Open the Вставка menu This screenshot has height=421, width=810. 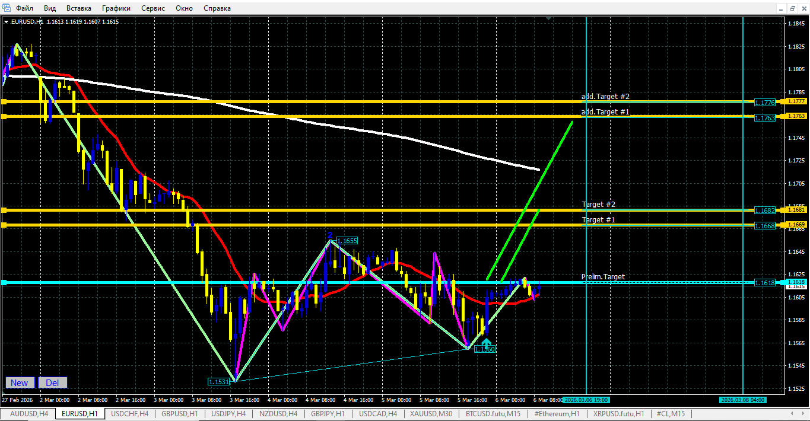pyautogui.click(x=79, y=8)
